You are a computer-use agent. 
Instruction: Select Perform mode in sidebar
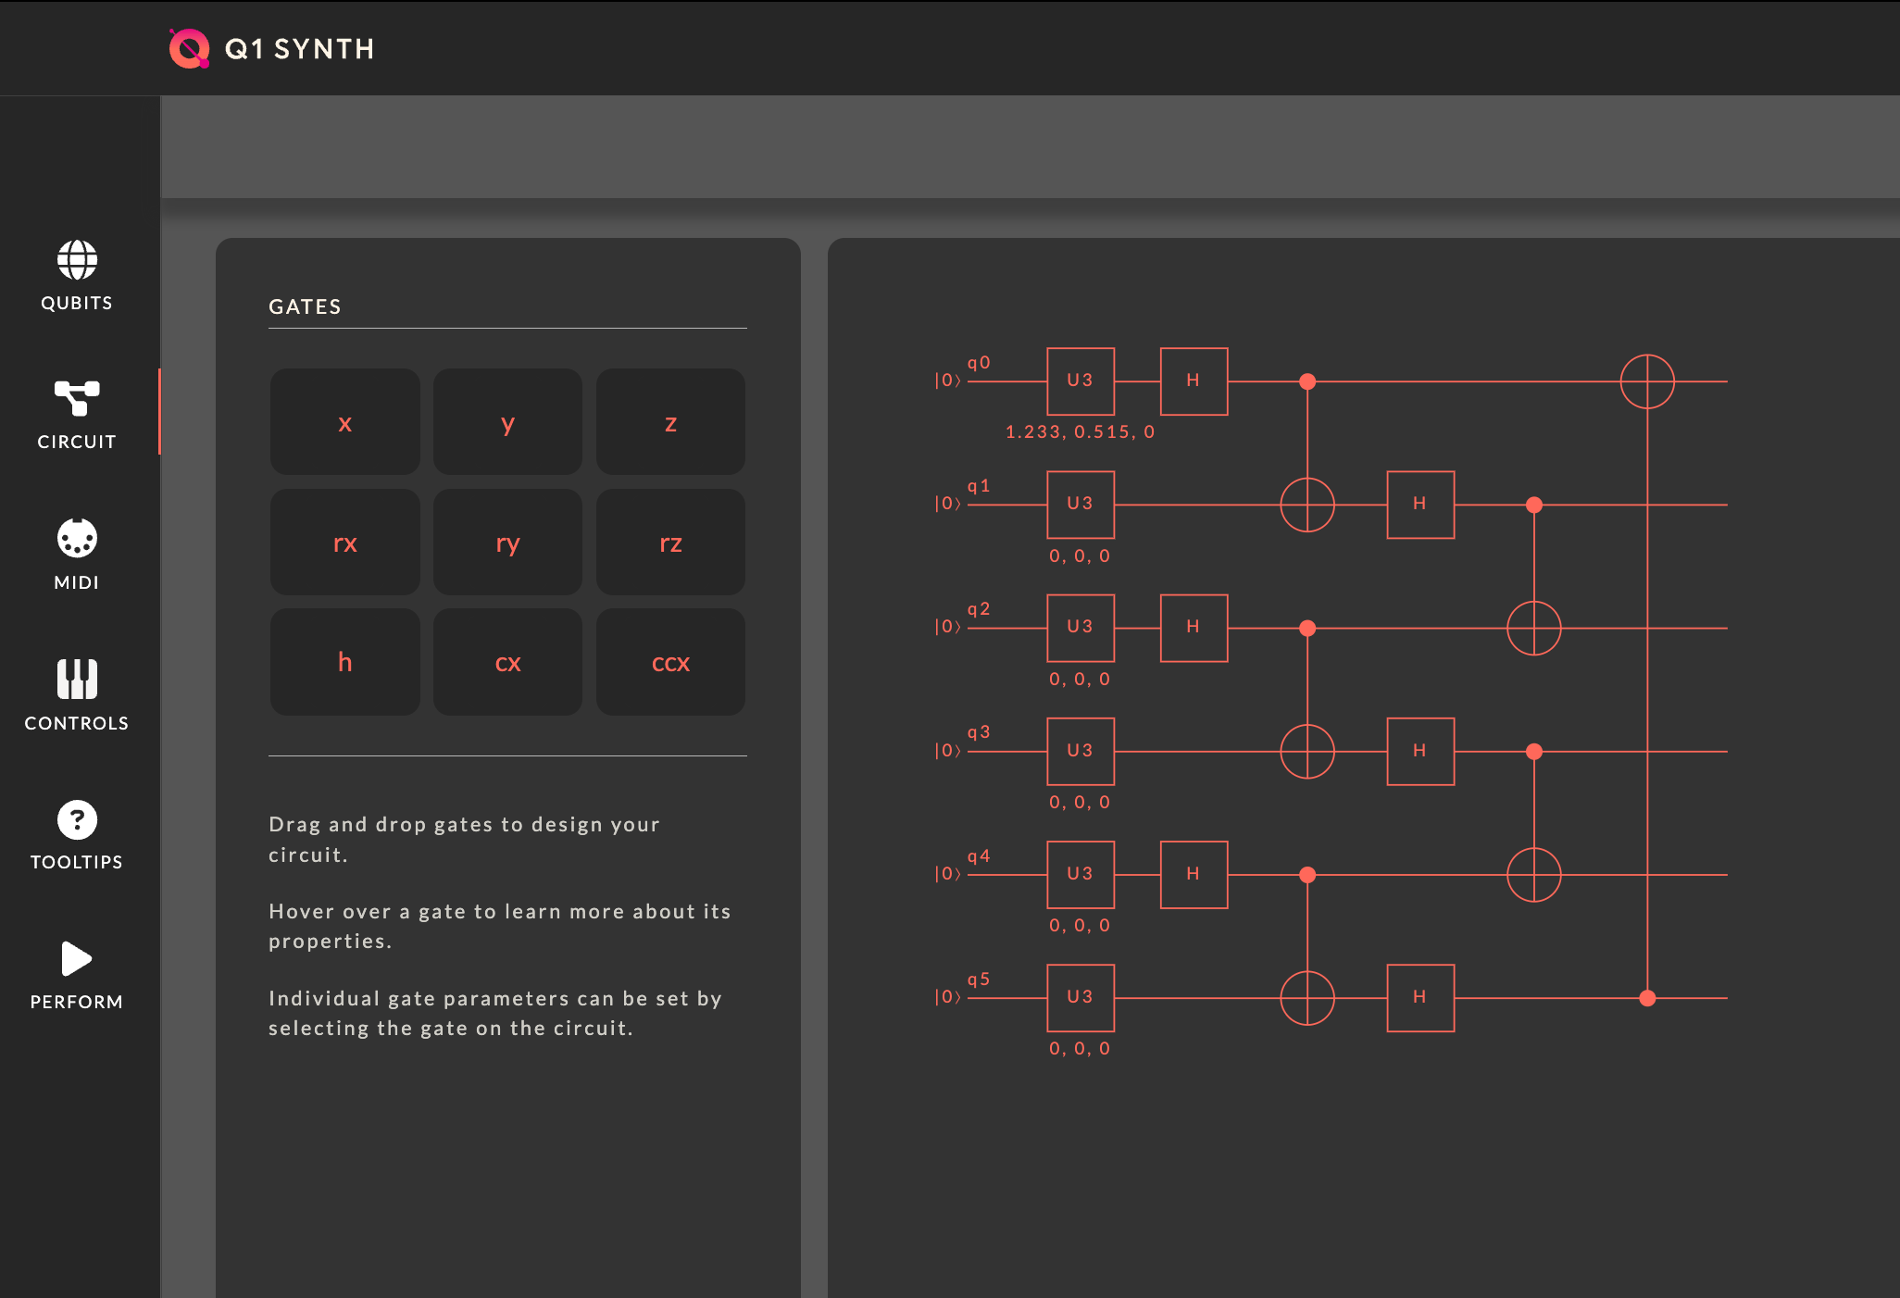(77, 972)
